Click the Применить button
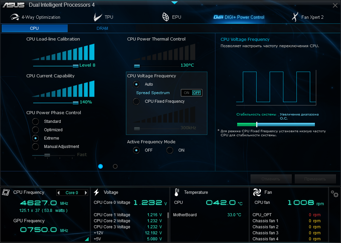Viewport: 341px width, 243px height. click(315, 179)
